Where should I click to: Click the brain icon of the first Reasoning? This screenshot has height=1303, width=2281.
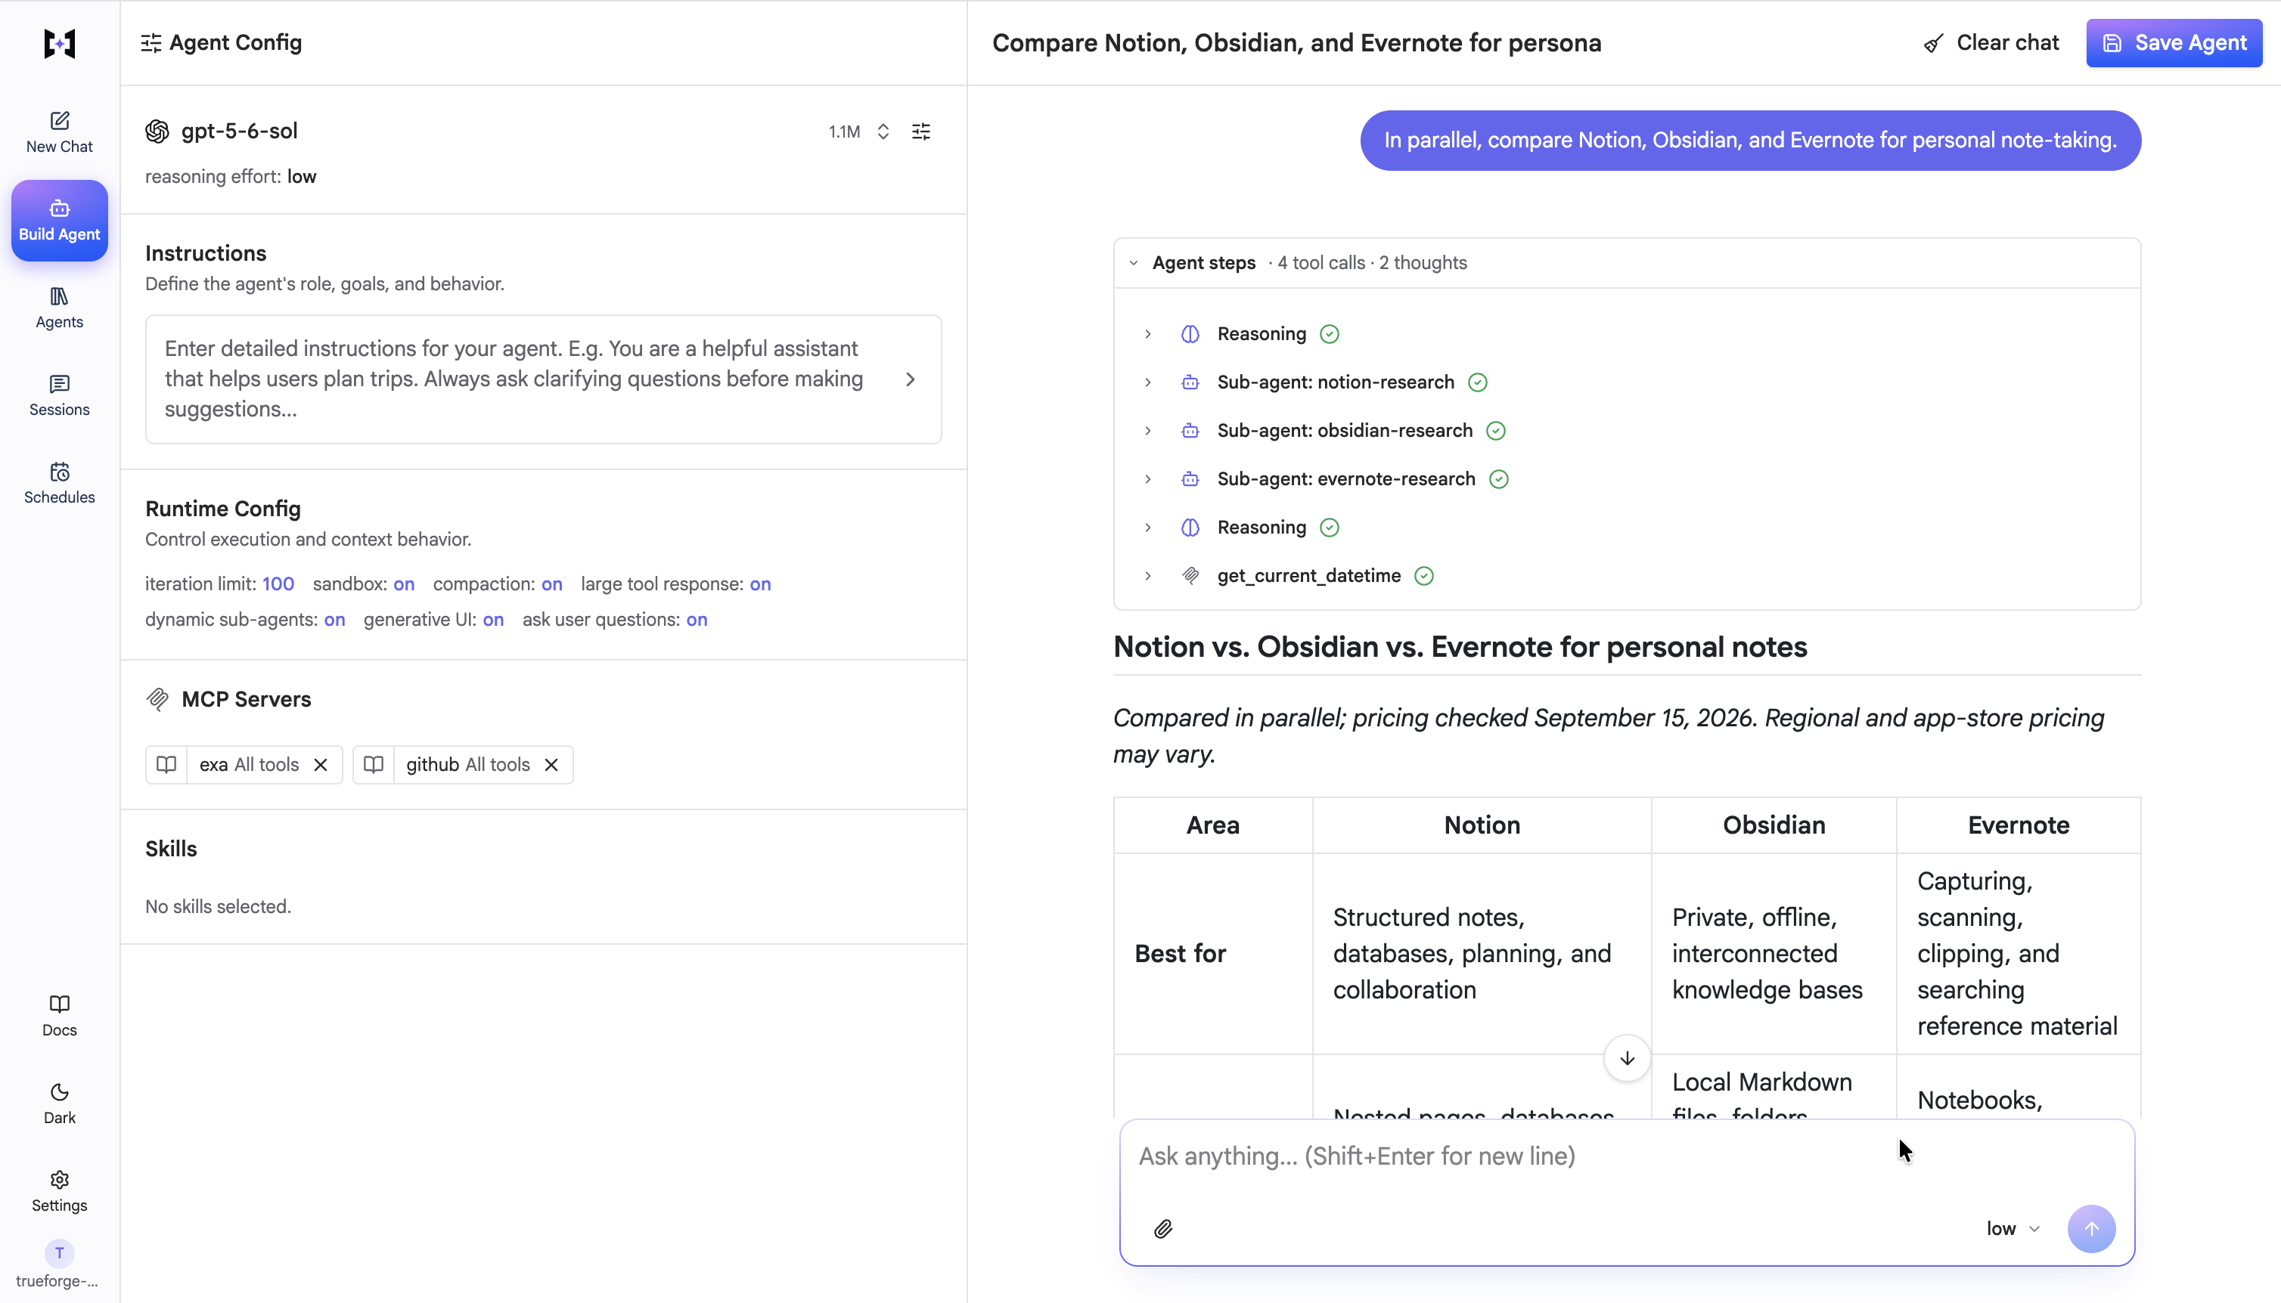point(1190,334)
